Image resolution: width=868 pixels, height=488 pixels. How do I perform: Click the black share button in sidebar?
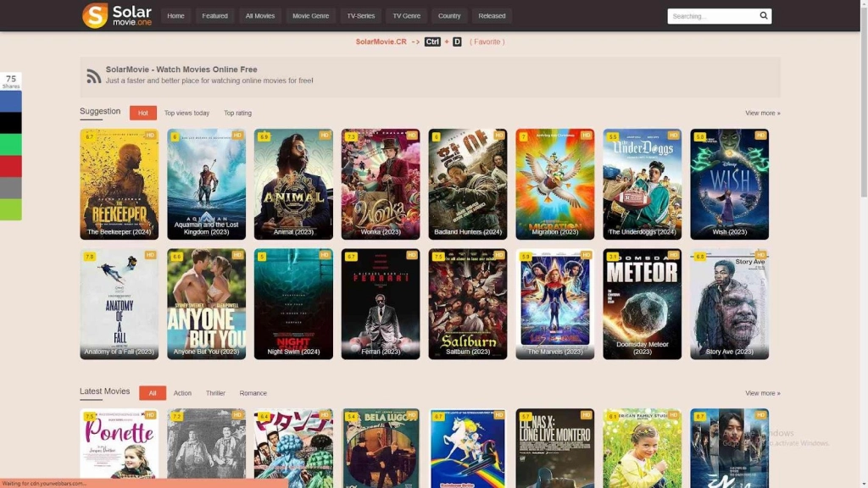tap(10, 123)
